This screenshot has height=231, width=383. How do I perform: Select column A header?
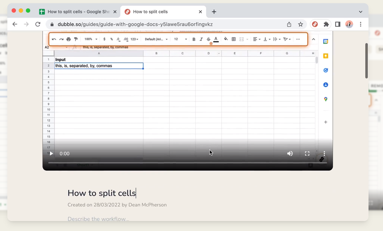[99, 53]
